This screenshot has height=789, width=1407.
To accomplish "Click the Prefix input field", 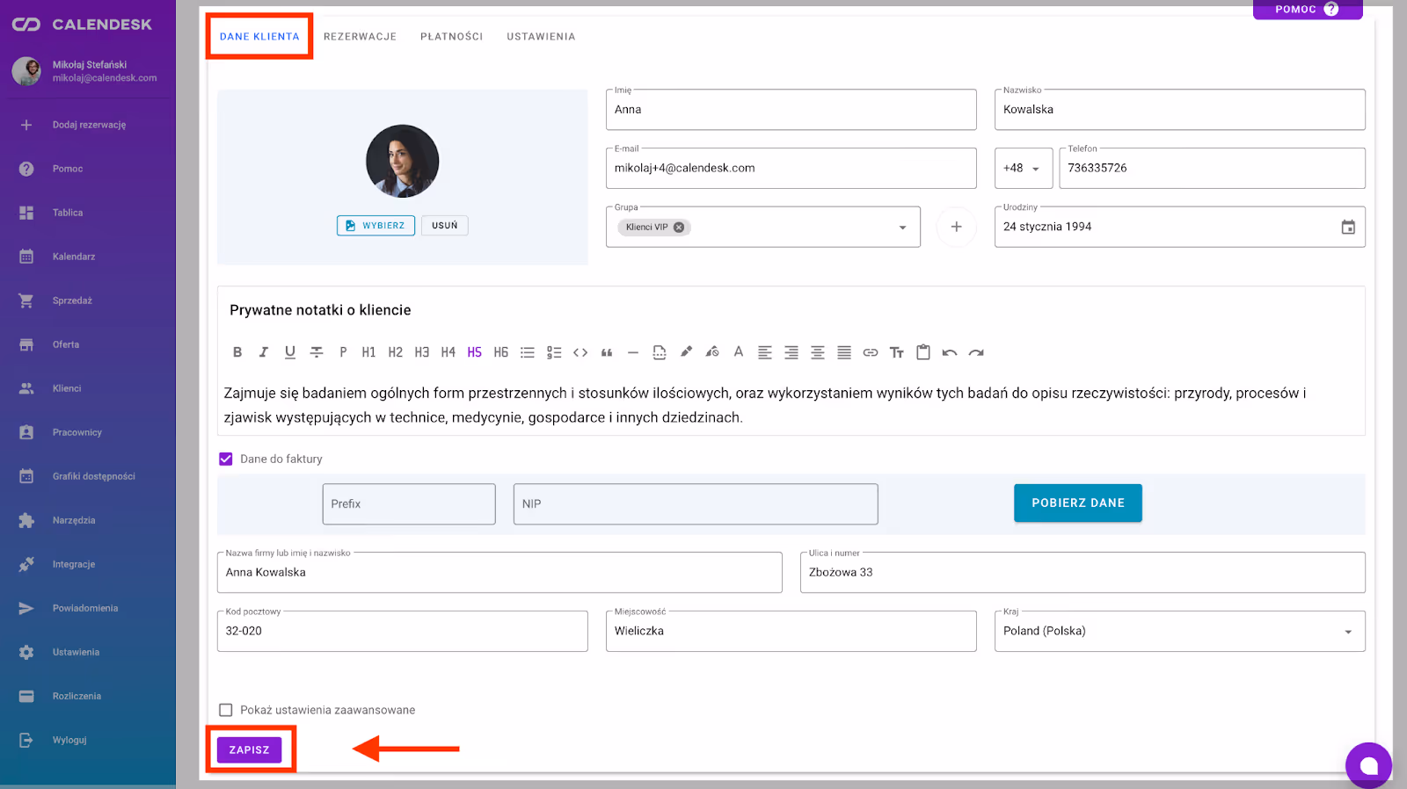I will (x=409, y=504).
